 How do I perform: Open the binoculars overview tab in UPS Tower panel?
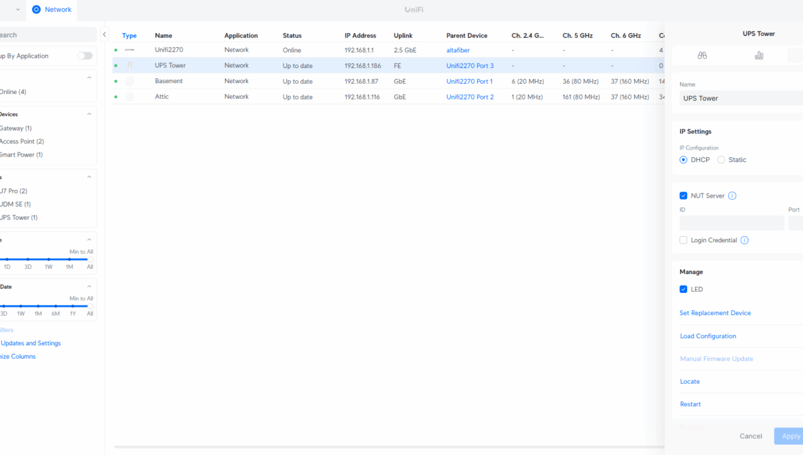click(701, 56)
